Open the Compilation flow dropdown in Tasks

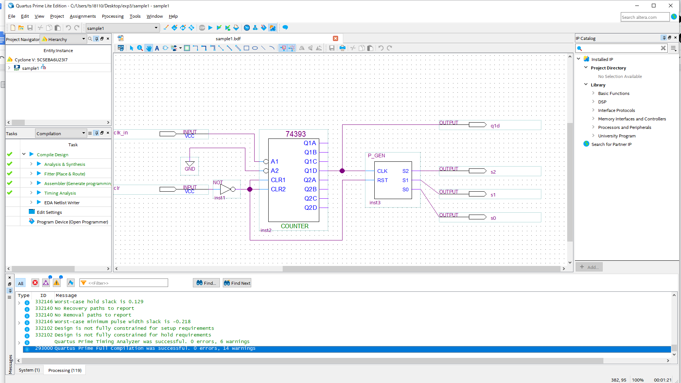click(x=61, y=133)
